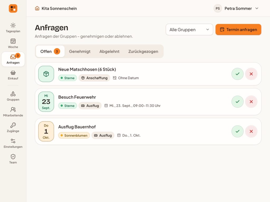Click the Anschaffung category chip
The width and height of the screenshot is (270, 202).
94,78
